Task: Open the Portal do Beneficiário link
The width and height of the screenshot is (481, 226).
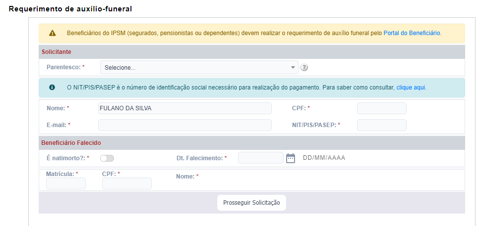Action: coord(412,33)
